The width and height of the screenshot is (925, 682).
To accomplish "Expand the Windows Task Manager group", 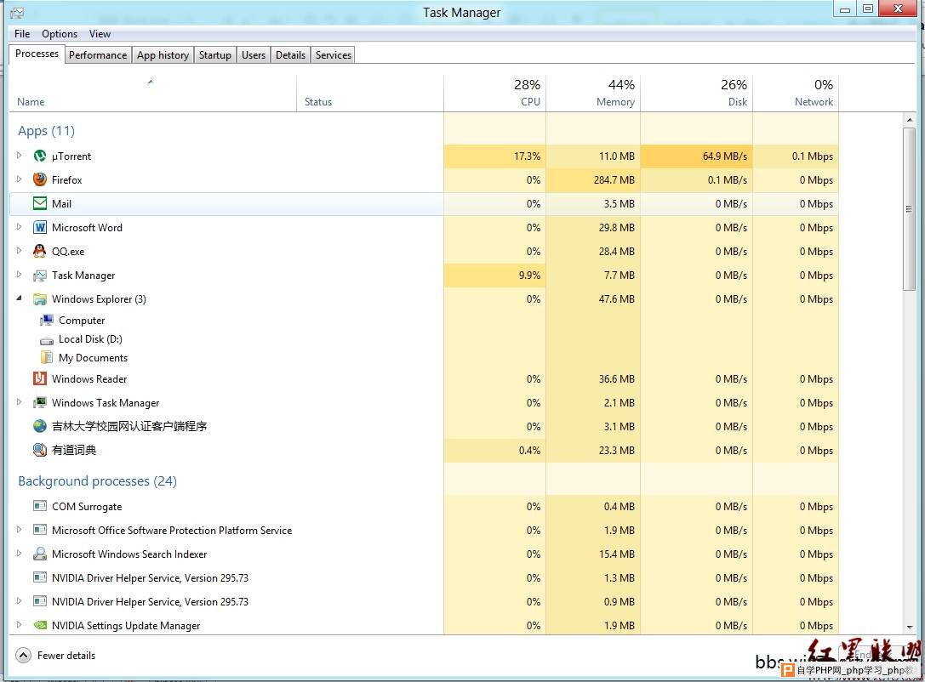I will click(x=20, y=403).
